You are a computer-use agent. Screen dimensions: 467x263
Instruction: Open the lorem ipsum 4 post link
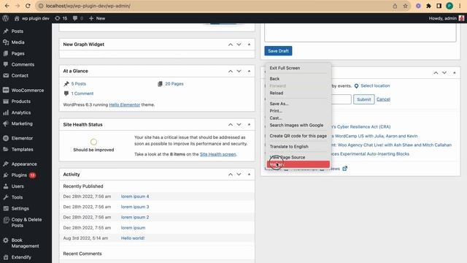[135, 197]
